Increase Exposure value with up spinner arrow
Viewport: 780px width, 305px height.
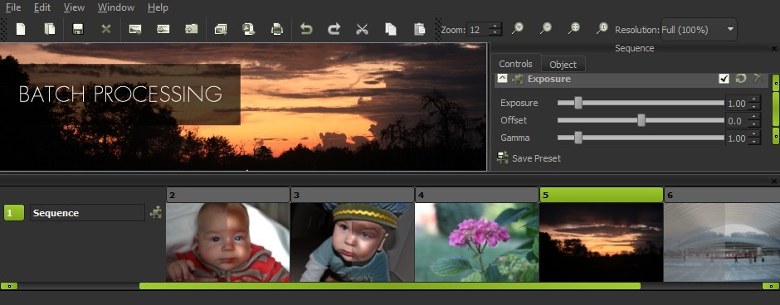pyautogui.click(x=754, y=99)
